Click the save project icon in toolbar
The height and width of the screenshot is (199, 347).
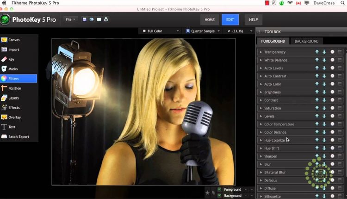pyautogui.click(x=84, y=19)
